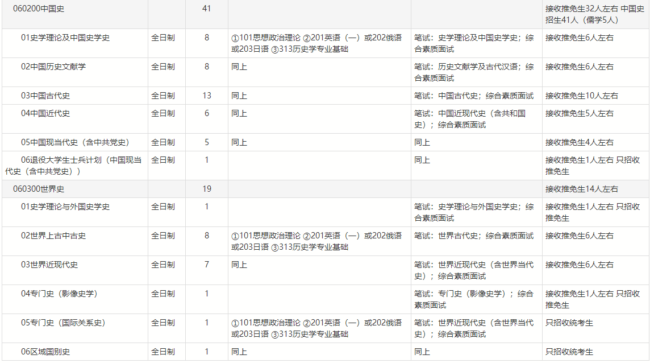
Task: Click the 06退役大学生士兵计划 direction cell
Action: point(74,165)
